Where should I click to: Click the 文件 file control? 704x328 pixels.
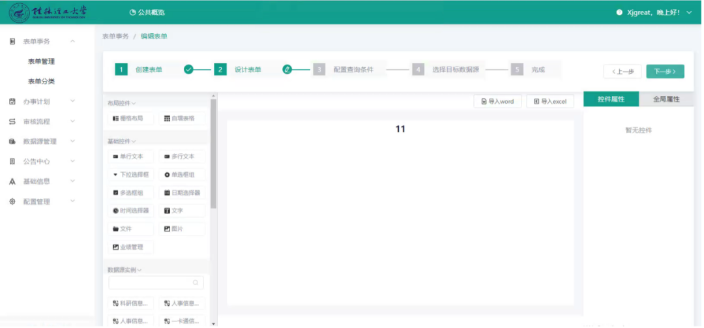coord(130,229)
